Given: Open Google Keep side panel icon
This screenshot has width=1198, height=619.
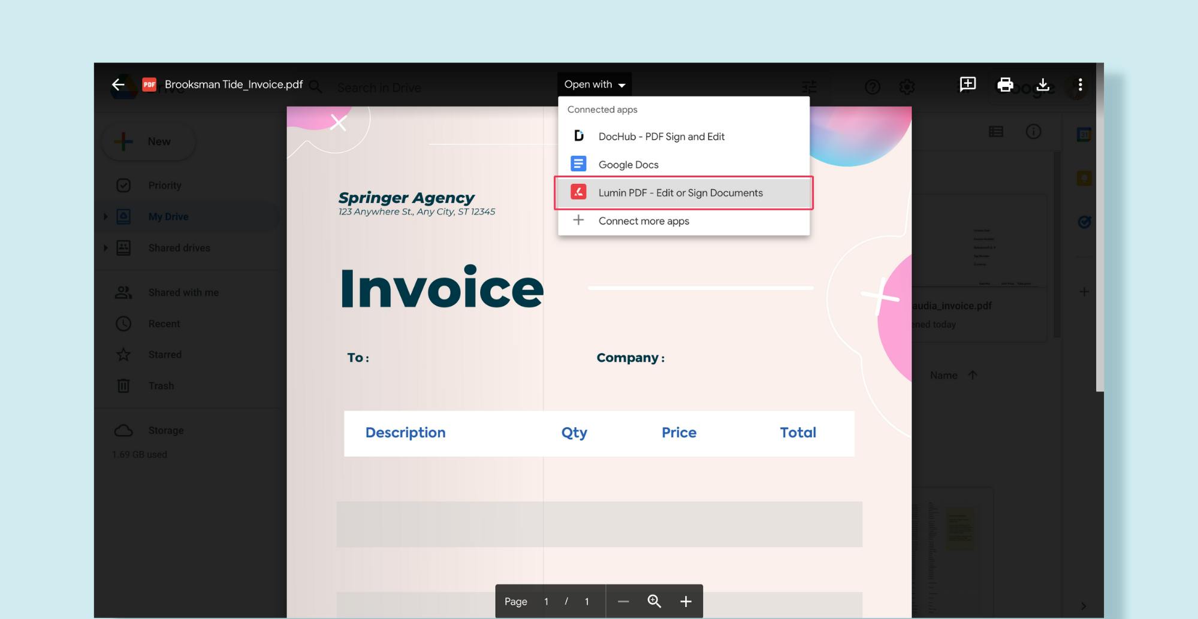Looking at the screenshot, I should tap(1084, 178).
